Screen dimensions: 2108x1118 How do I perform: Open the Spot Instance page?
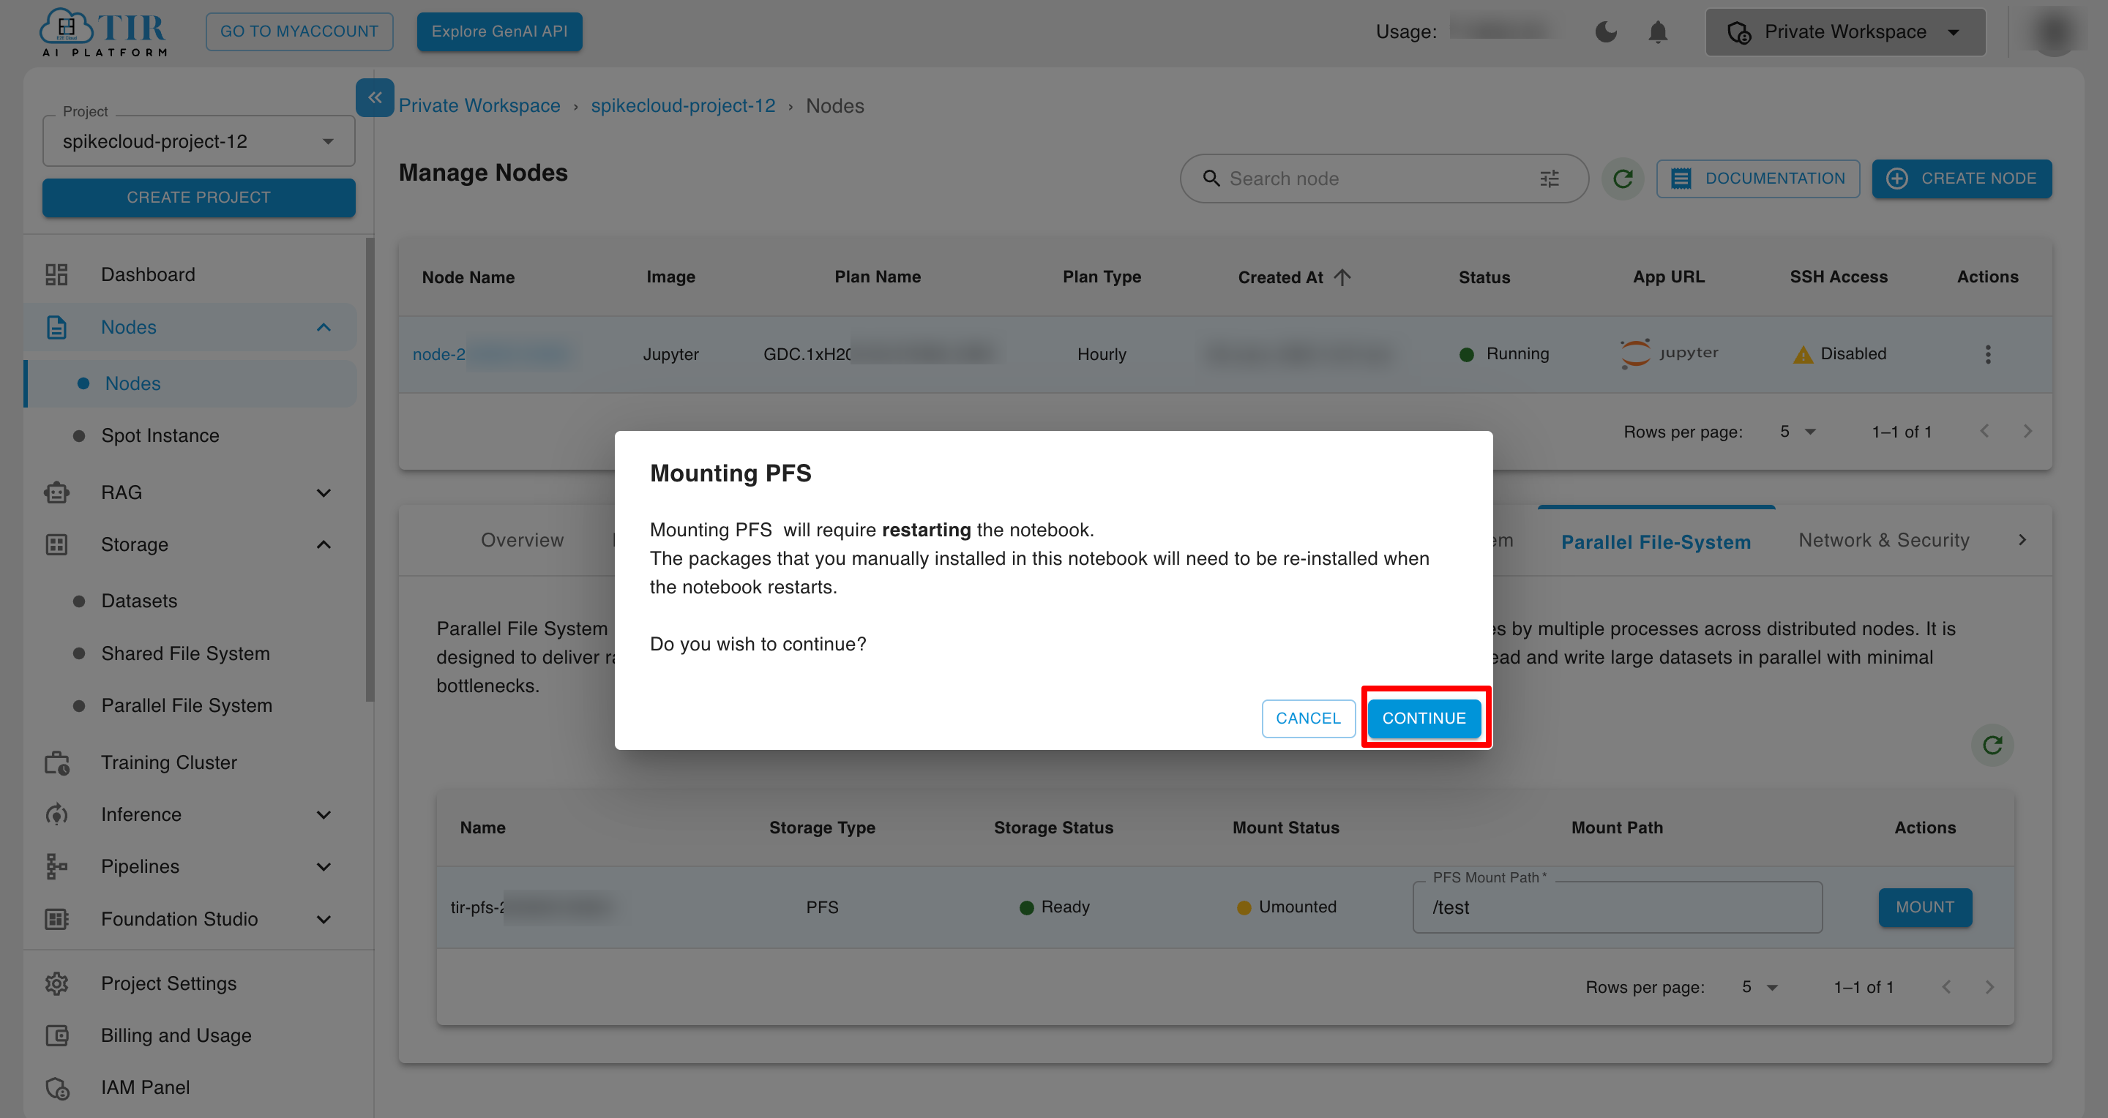click(x=160, y=435)
